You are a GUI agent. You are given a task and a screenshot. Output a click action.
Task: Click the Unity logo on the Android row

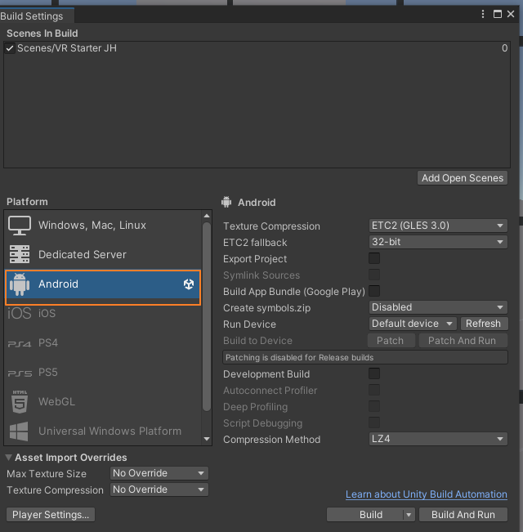point(189,284)
